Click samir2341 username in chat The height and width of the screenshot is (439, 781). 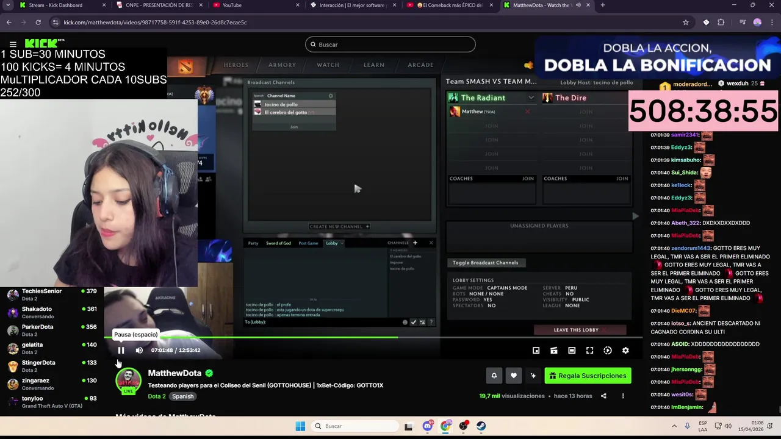pyautogui.click(x=684, y=135)
